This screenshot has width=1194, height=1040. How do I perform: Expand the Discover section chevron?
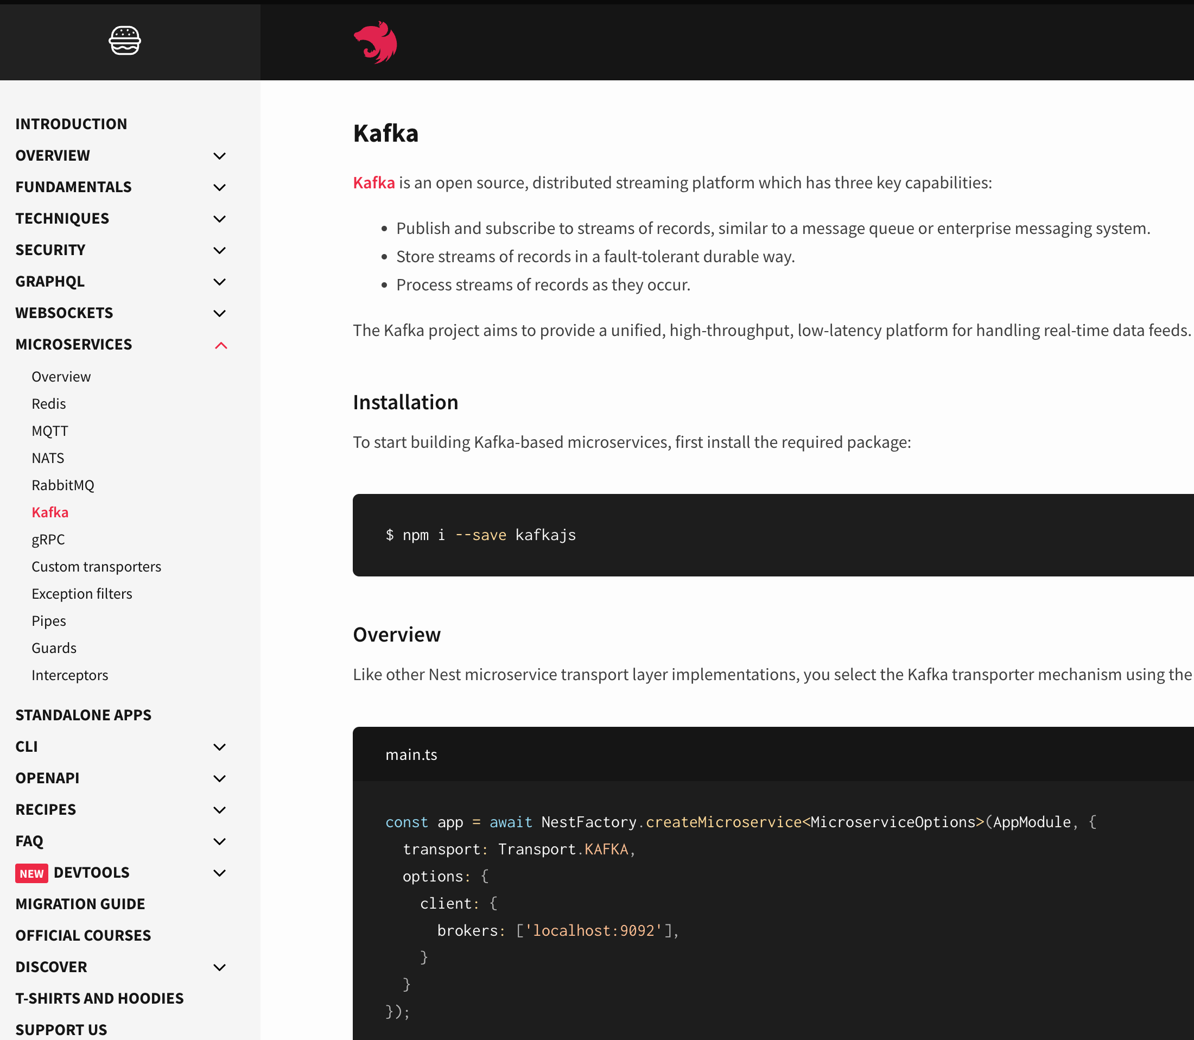(219, 967)
